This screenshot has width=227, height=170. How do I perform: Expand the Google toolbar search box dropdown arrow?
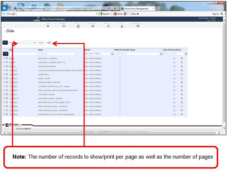[97, 14]
